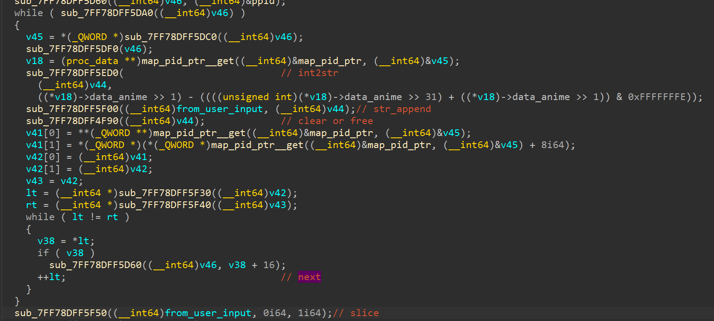Click from_user_input in the slice call
This screenshot has width=714, height=321.
(x=208, y=313)
